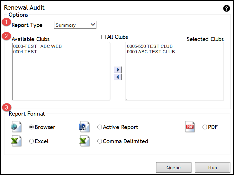The height and width of the screenshot is (175, 234).
Task: Move club to Selected with right arrow
Action: coord(118,70)
